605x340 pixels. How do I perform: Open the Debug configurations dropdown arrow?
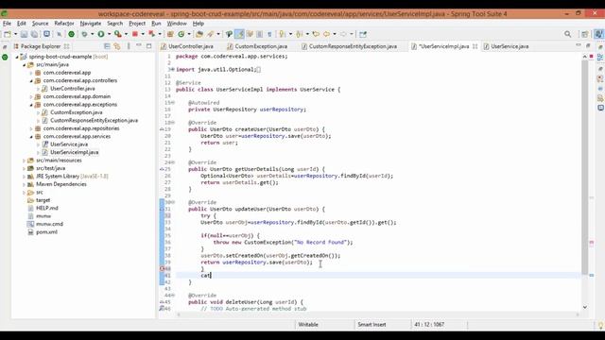93,34
